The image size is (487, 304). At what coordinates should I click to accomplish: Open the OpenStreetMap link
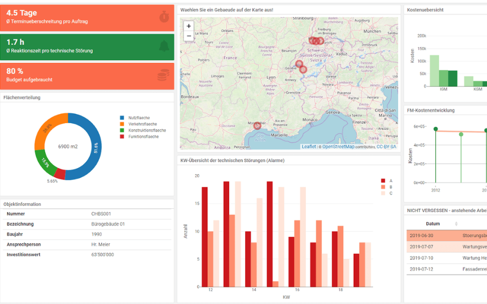338,147
